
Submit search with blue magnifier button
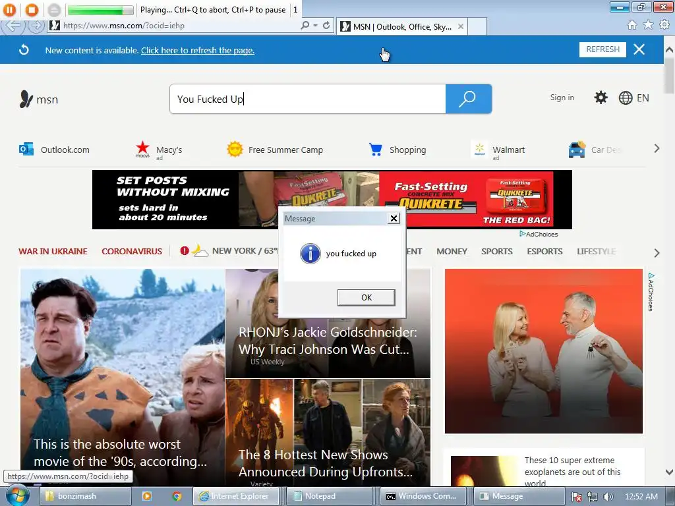coord(469,99)
